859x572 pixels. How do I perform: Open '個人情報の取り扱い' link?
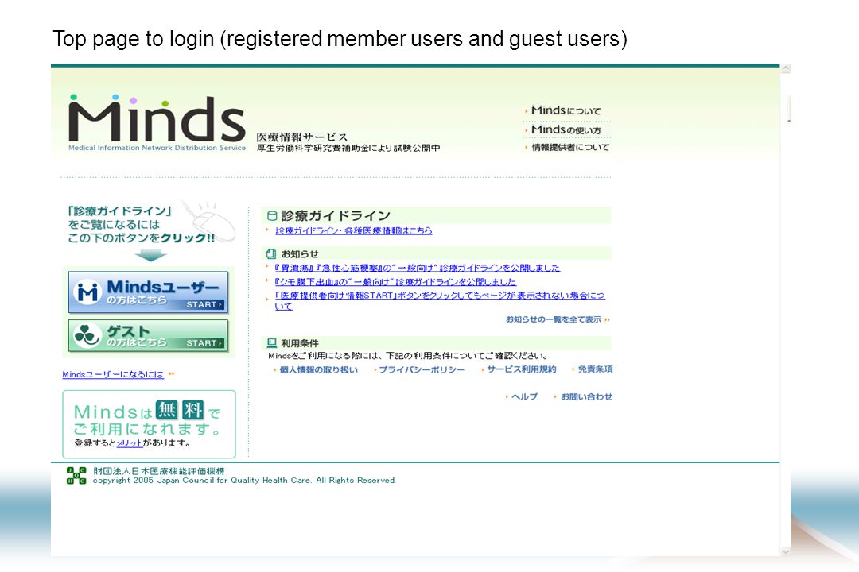[318, 370]
